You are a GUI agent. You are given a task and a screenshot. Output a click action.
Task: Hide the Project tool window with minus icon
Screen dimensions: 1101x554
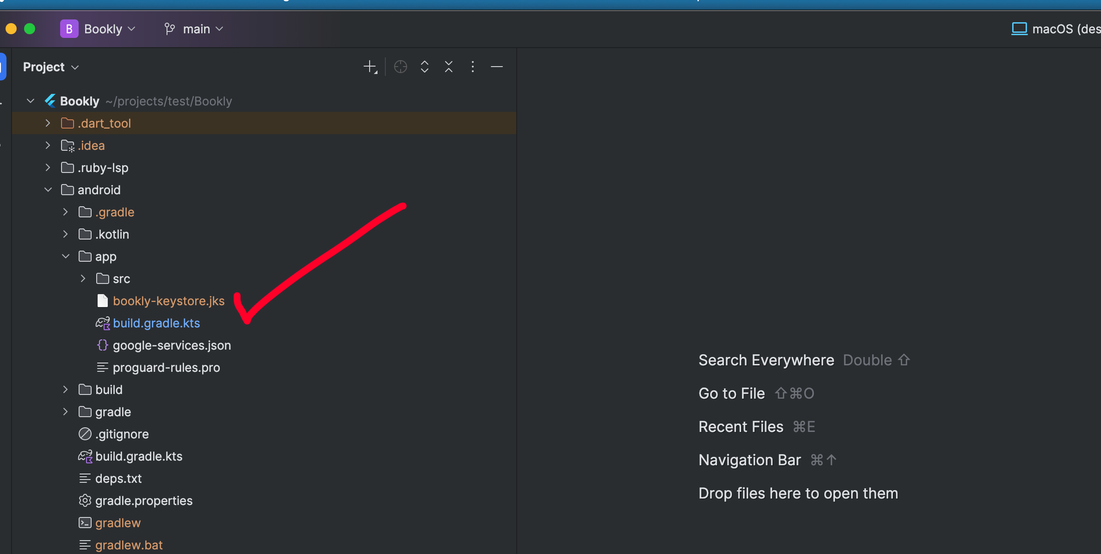(497, 67)
